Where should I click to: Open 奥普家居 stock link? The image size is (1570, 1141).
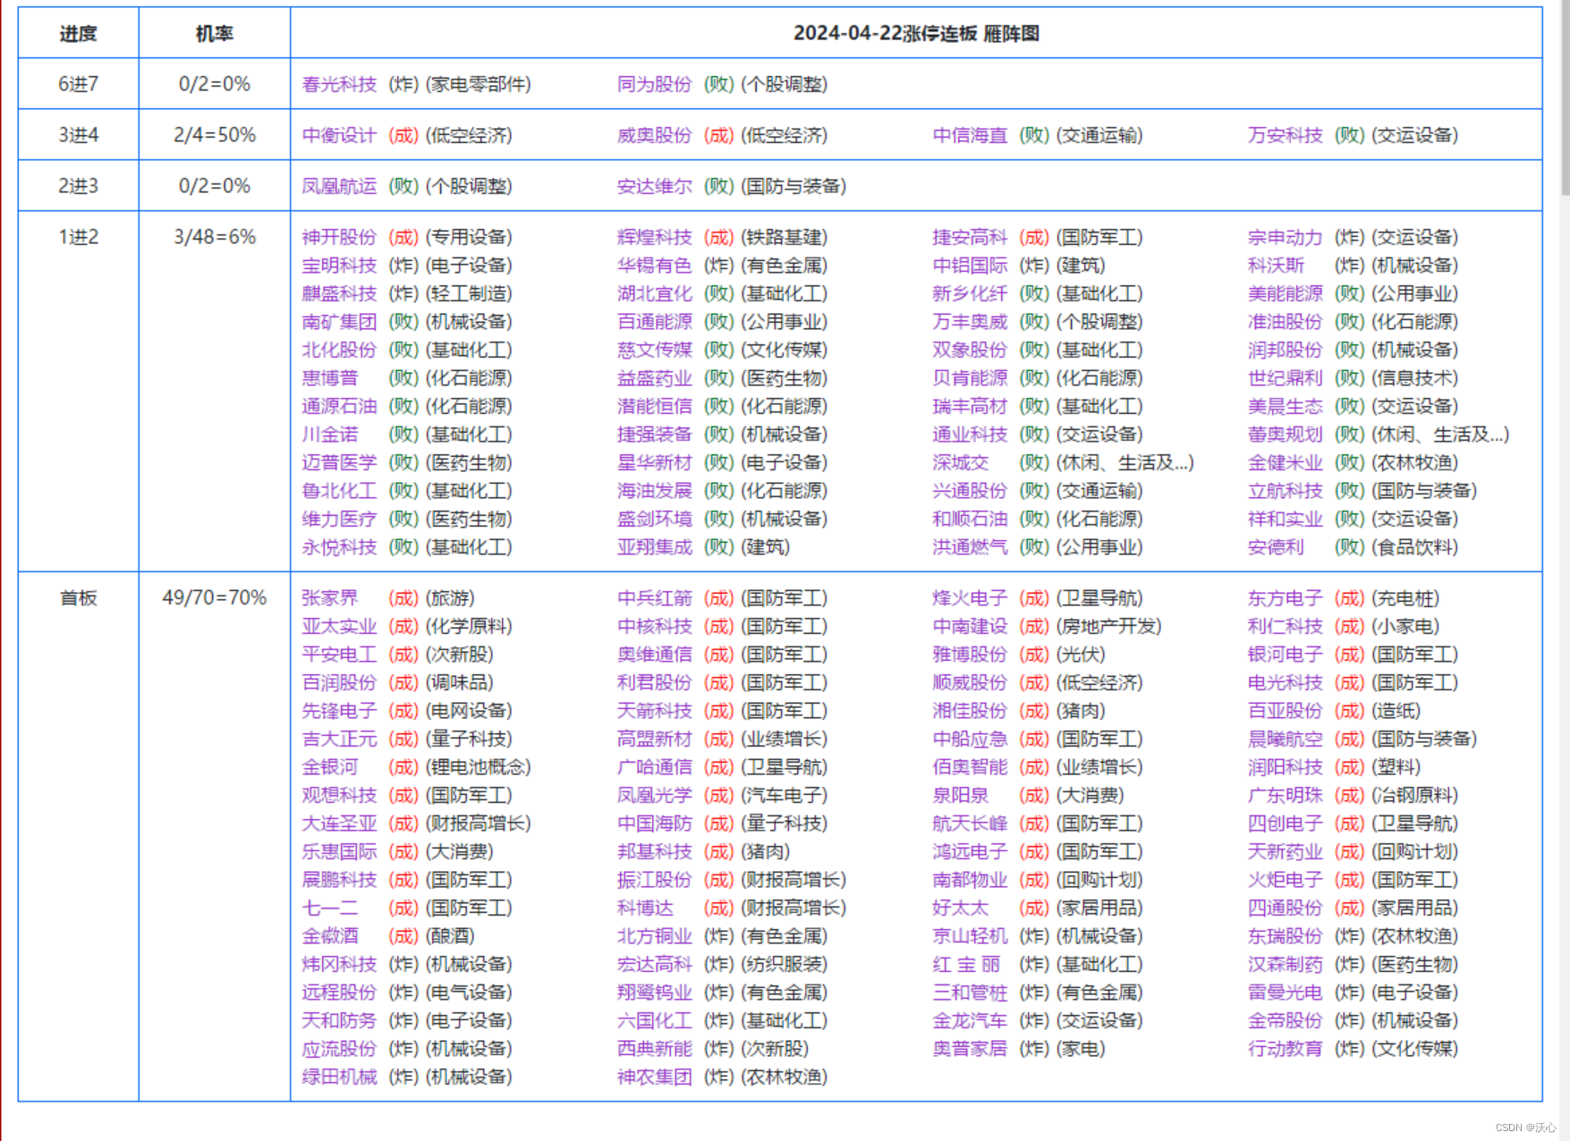click(x=970, y=1049)
